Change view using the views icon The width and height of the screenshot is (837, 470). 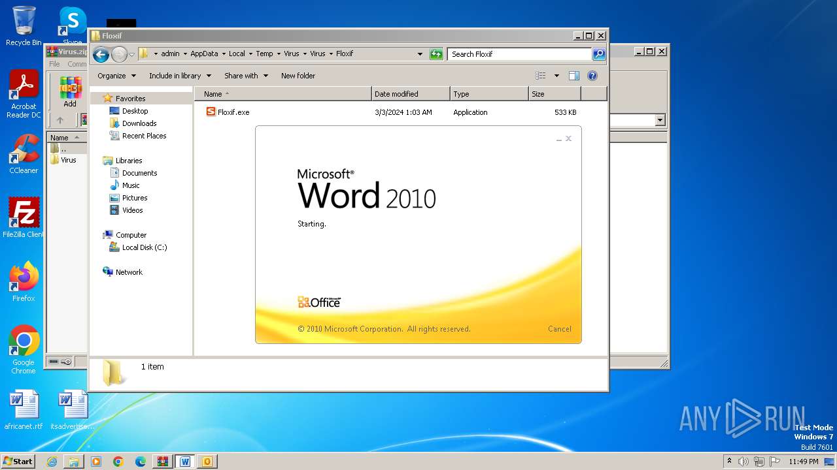541,76
